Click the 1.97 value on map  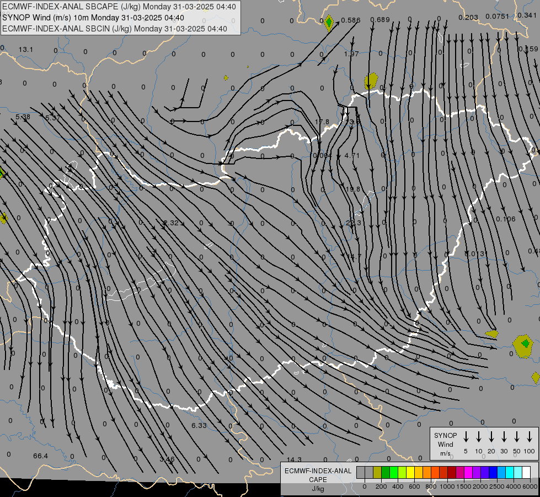pyautogui.click(x=351, y=54)
